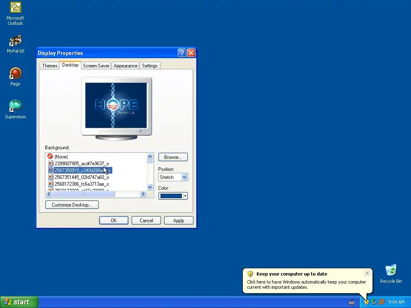The height and width of the screenshot is (308, 411).
Task: Click the 9:04 AM clock
Action: (396, 302)
